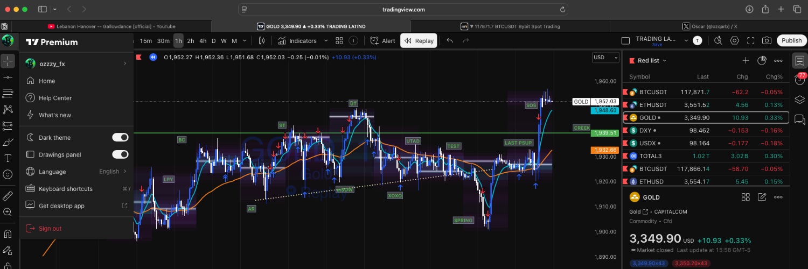Screen dimensions: 808x269
Task: Open the patterns drawing tool
Action: [x=8, y=110]
